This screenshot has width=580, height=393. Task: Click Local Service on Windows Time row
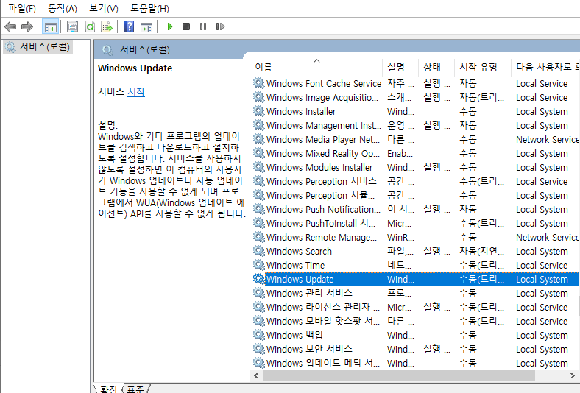pos(542,265)
